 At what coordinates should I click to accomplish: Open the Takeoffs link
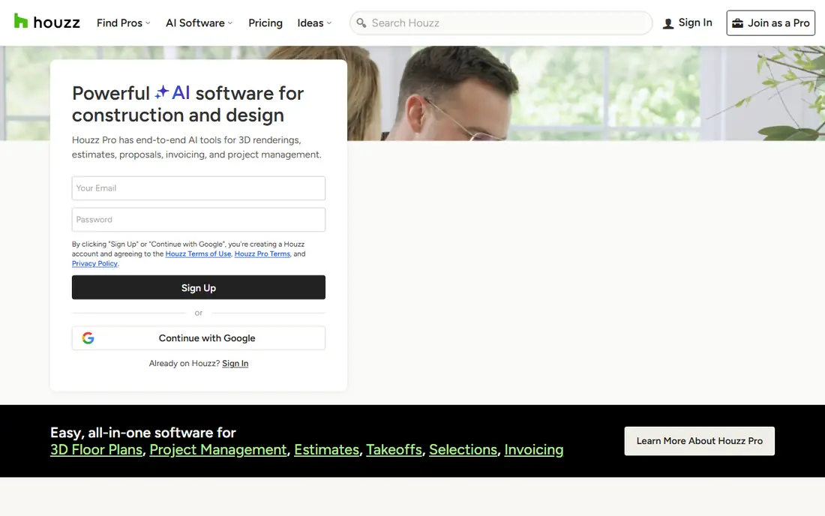tap(394, 450)
